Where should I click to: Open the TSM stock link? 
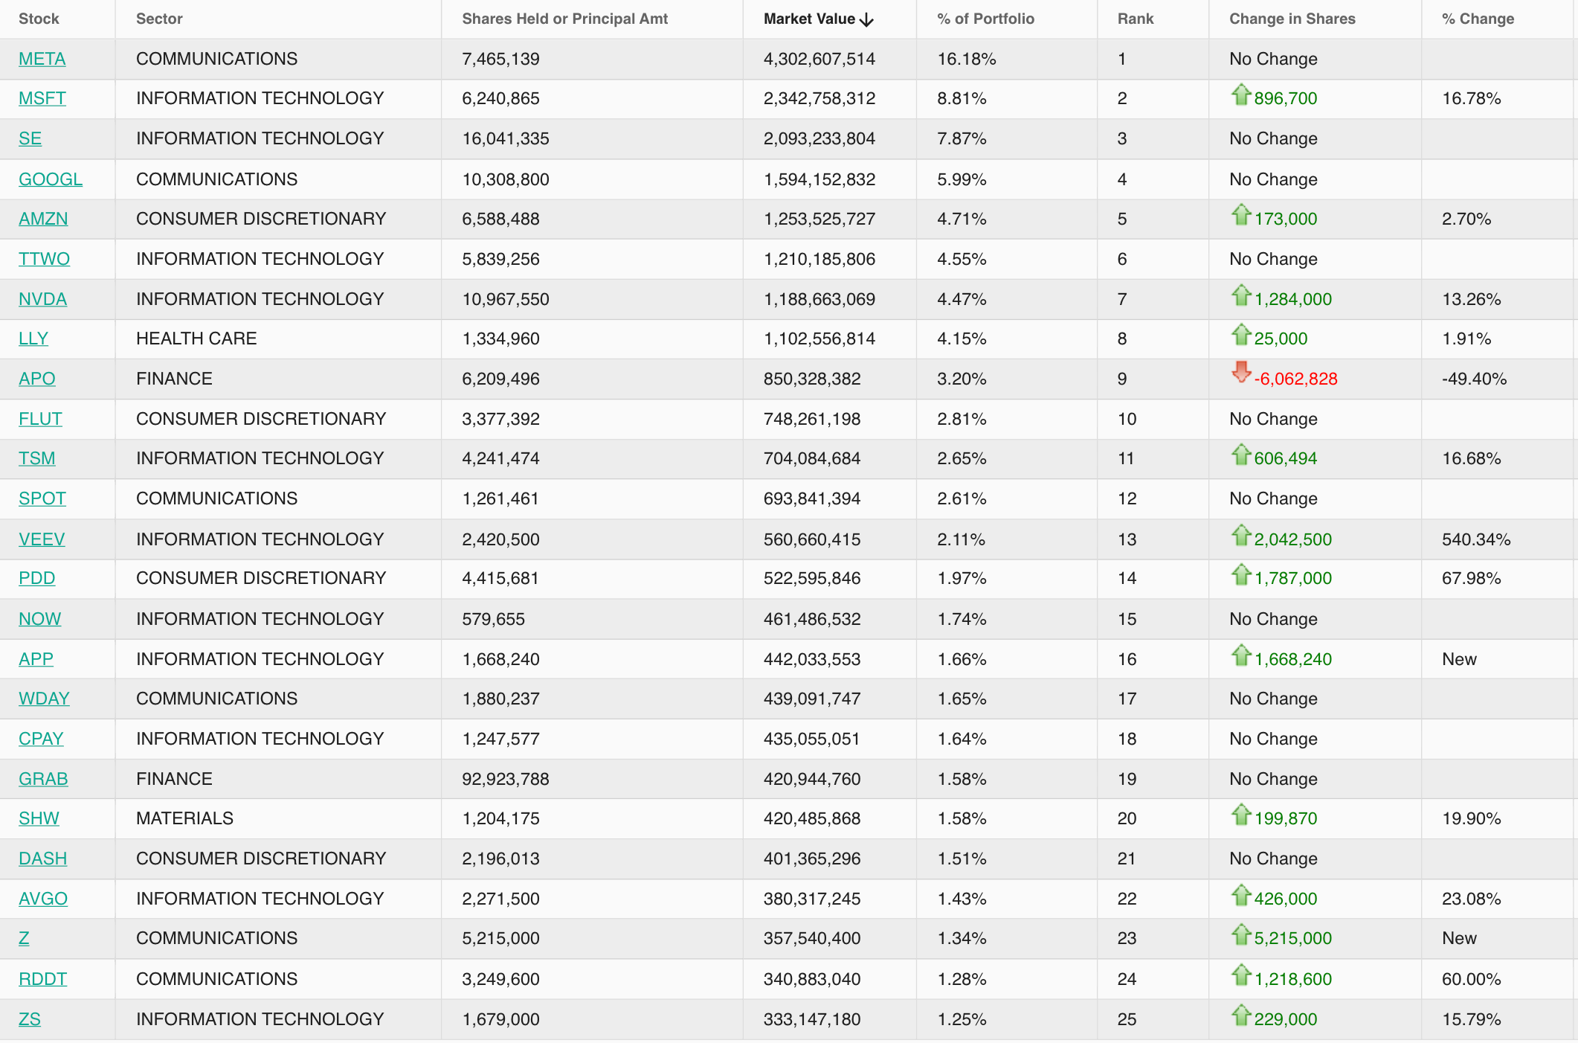36,458
